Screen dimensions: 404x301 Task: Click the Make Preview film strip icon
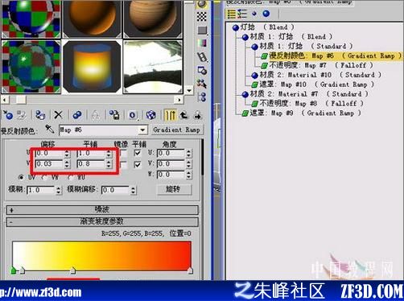[202, 57]
